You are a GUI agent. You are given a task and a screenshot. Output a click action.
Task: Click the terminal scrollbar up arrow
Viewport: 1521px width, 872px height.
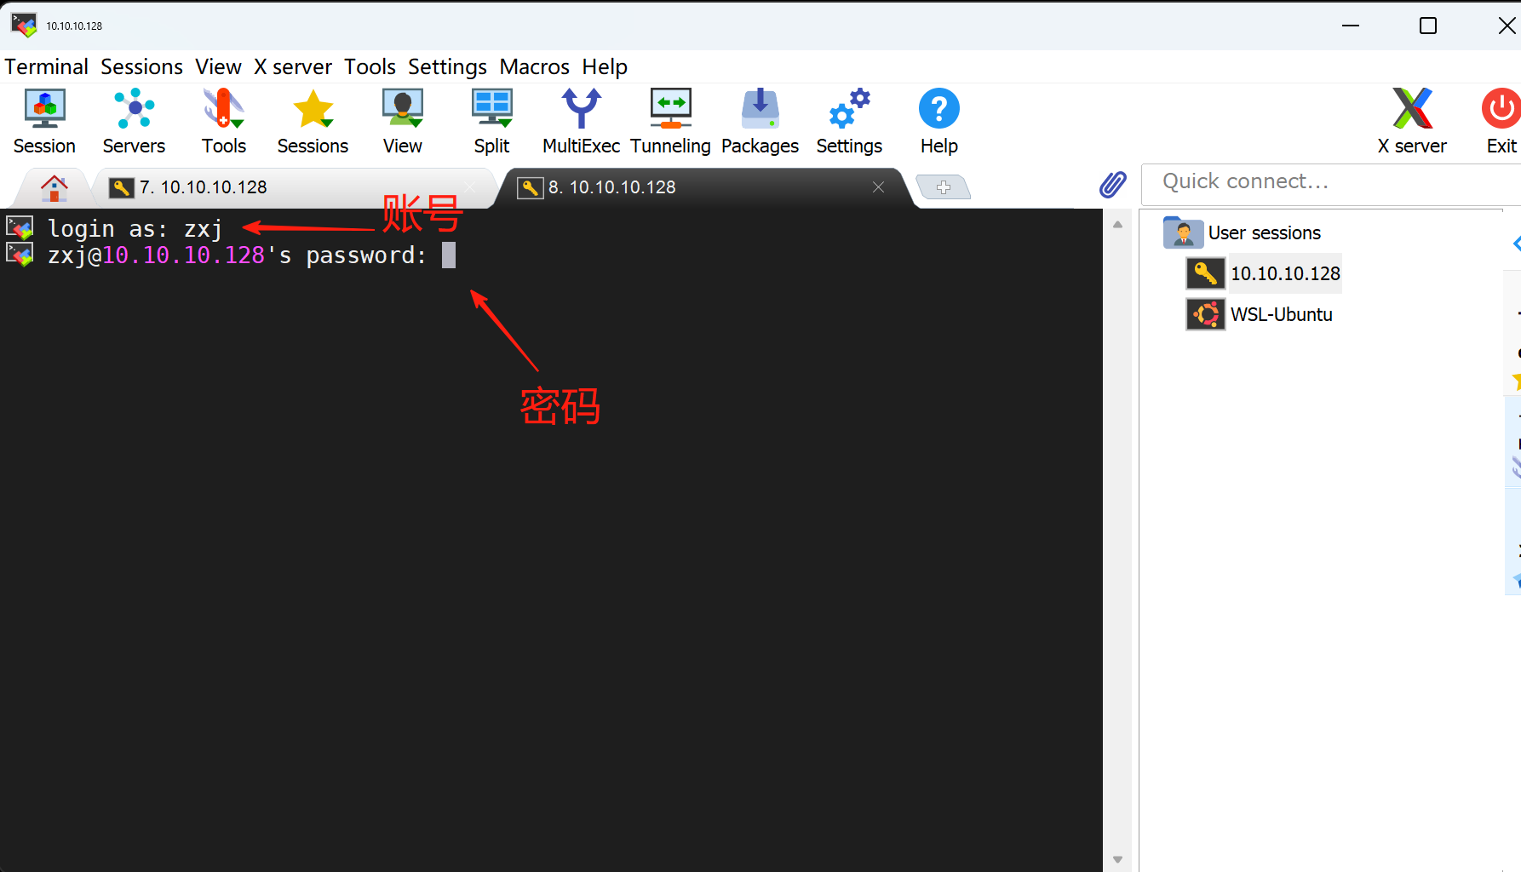1117,225
